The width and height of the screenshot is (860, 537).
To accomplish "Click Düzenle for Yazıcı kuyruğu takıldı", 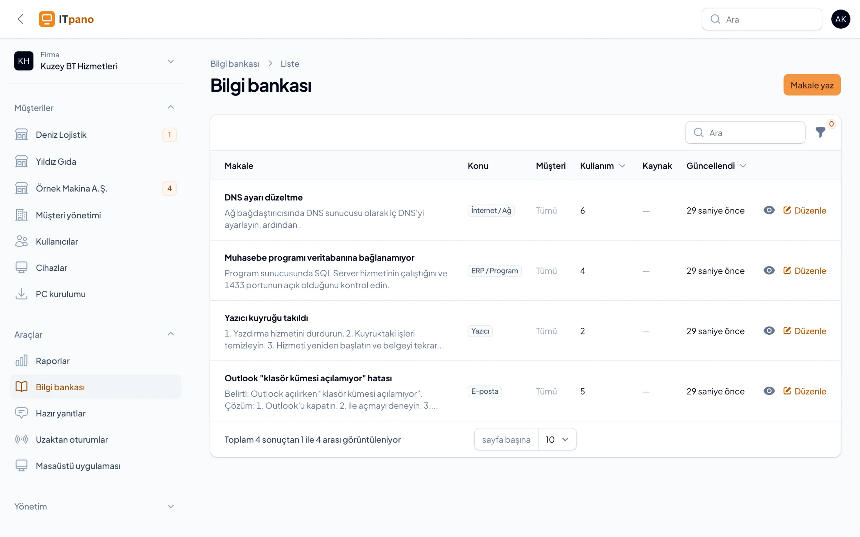I will [x=805, y=331].
